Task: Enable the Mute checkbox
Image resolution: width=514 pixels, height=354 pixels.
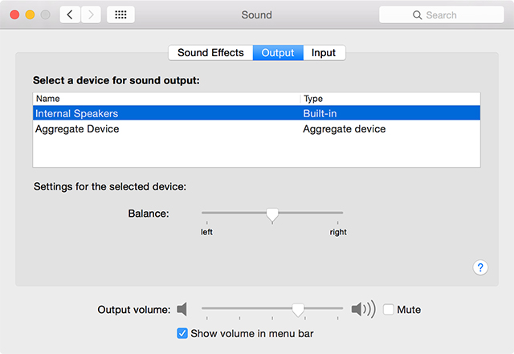Action: (389, 309)
